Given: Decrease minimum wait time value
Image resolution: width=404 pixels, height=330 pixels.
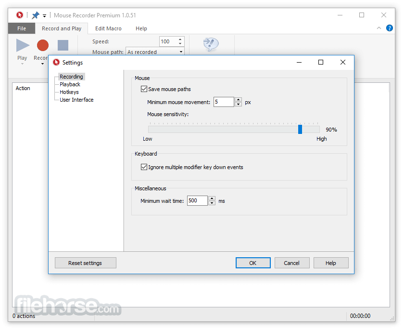Looking at the screenshot, I should pyautogui.click(x=212, y=203).
